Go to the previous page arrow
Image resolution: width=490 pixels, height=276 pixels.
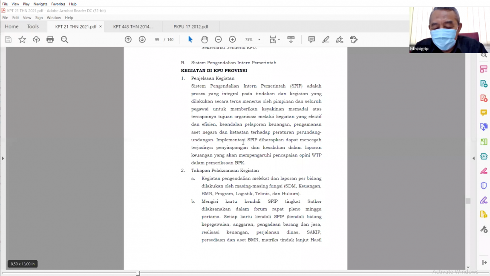tap(128, 40)
